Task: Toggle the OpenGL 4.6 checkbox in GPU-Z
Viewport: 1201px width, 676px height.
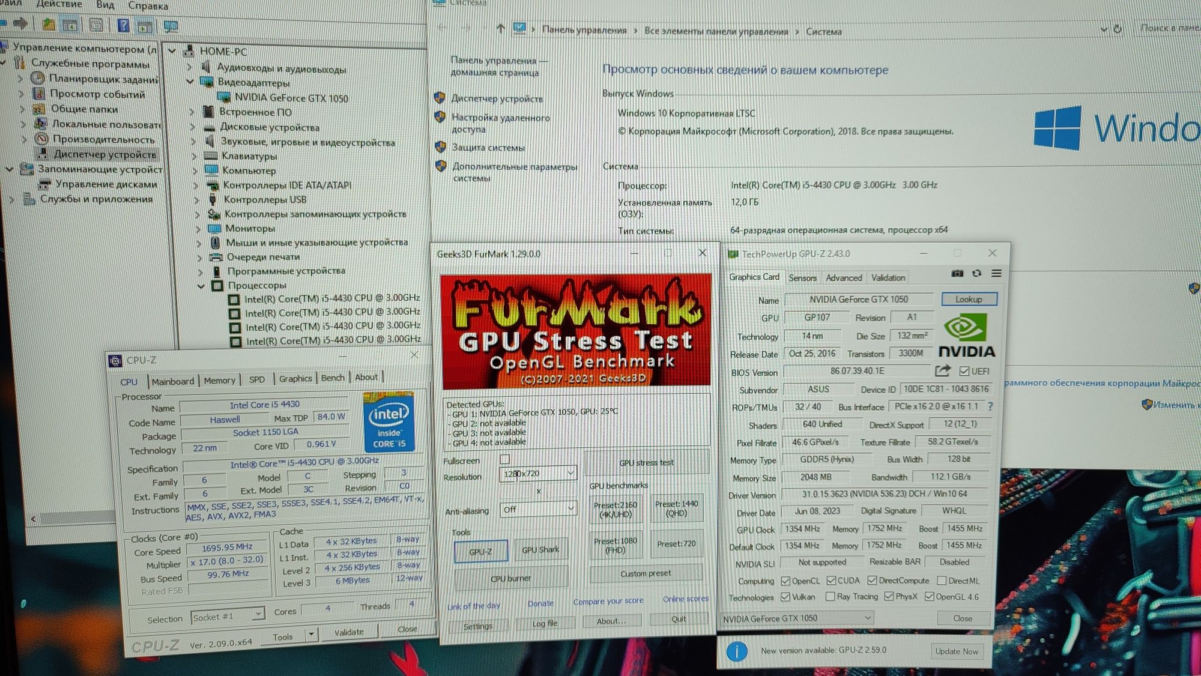Action: click(930, 597)
